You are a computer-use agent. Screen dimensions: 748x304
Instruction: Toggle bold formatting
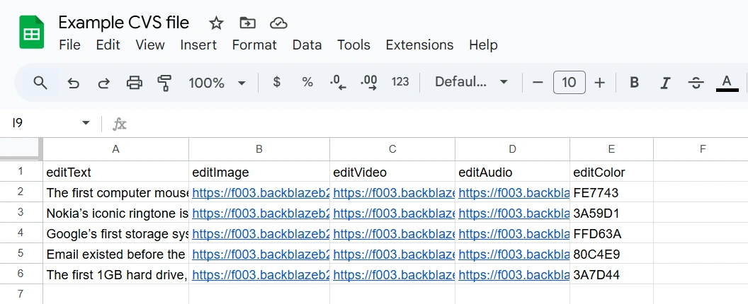tap(634, 83)
